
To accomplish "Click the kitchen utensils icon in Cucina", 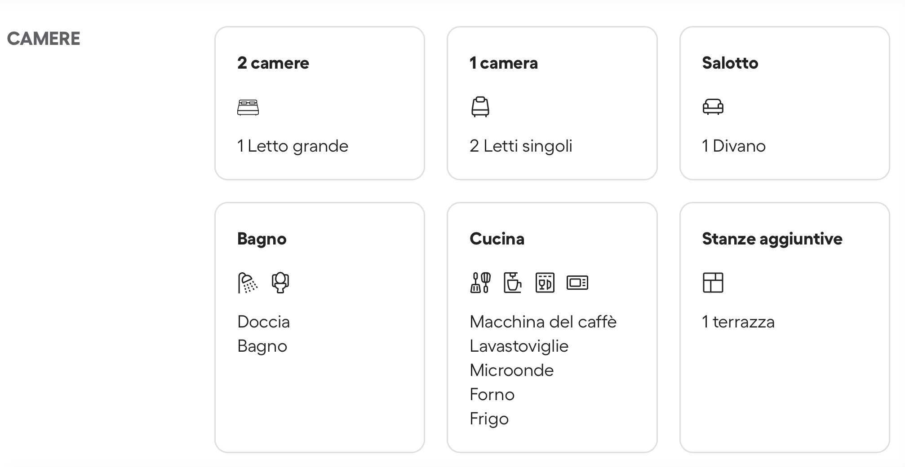I will [x=480, y=283].
